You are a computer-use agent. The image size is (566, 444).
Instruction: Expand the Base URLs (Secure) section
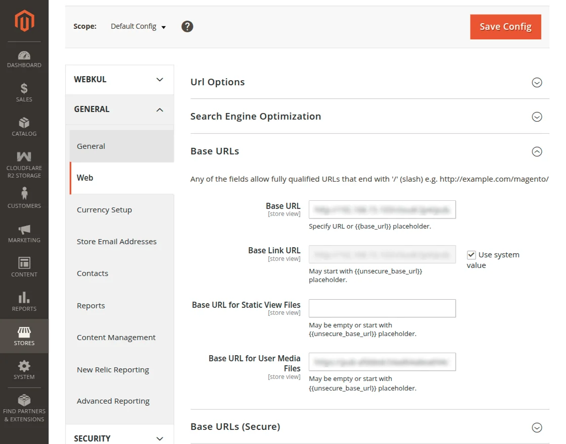point(537,427)
